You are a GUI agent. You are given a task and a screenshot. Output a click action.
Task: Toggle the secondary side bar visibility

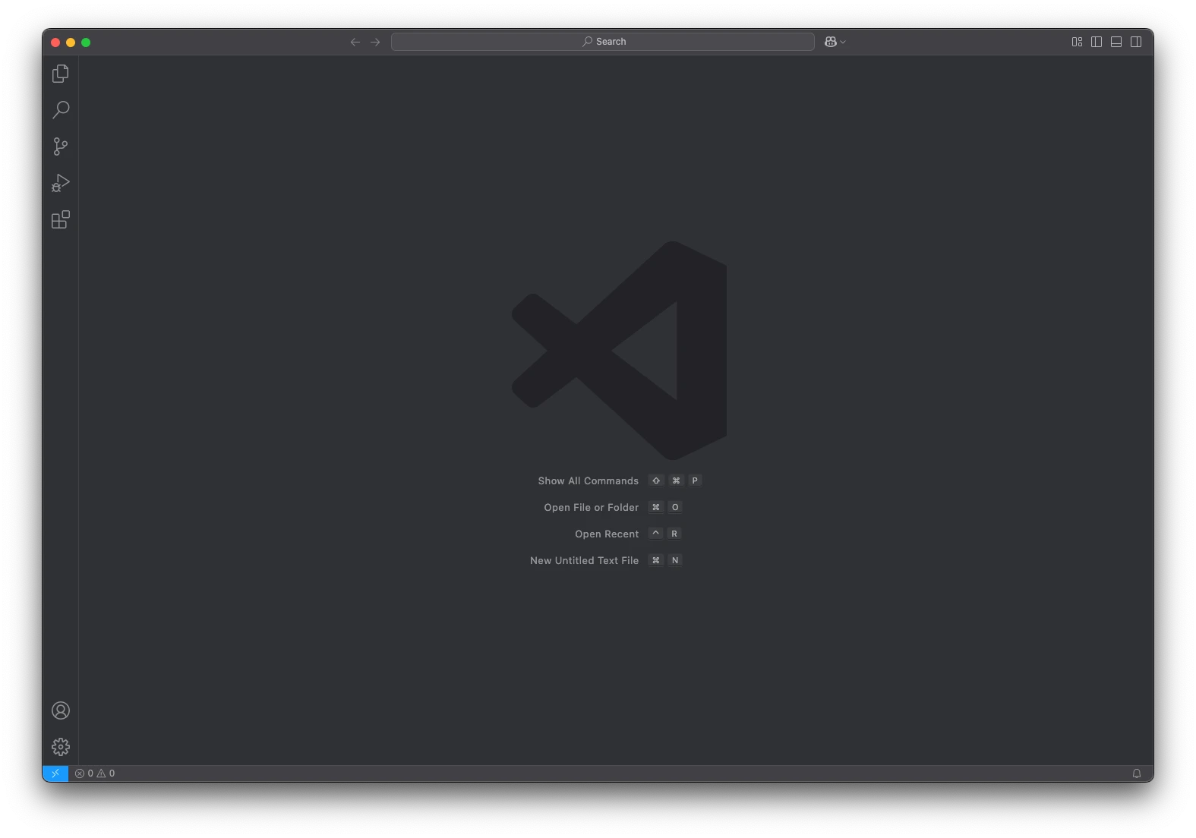[1136, 42]
